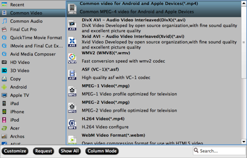247x158 pixels.
Task: Open the Apple TV category label
Action: pos(19,95)
